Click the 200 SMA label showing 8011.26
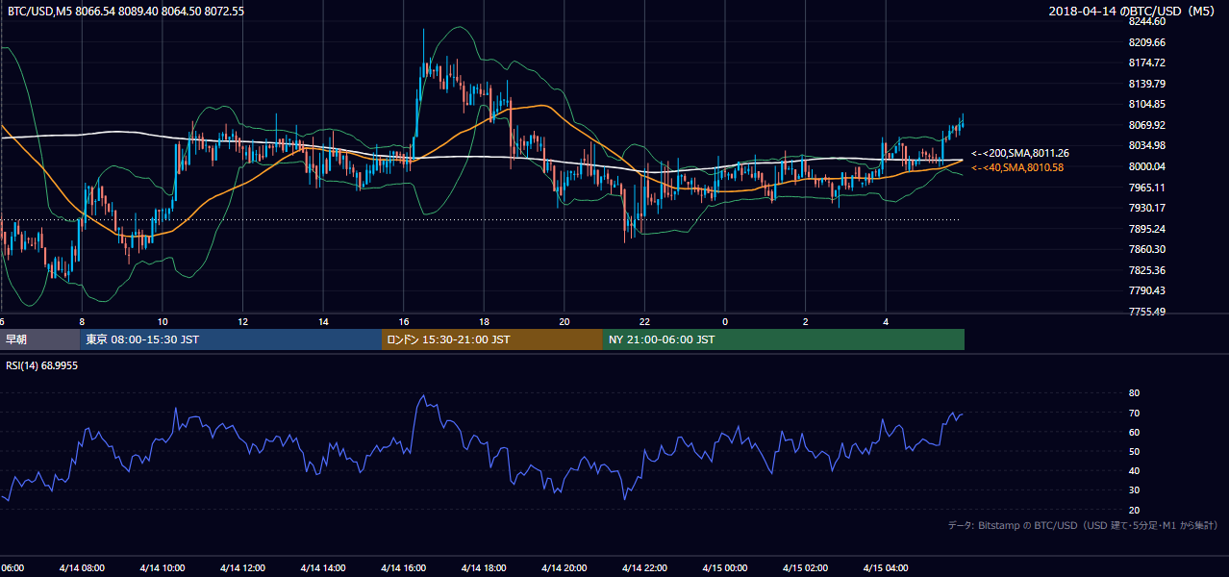 click(x=1020, y=153)
